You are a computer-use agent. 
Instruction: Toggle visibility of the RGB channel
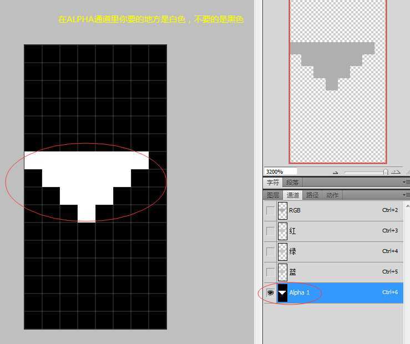pyautogui.click(x=270, y=210)
